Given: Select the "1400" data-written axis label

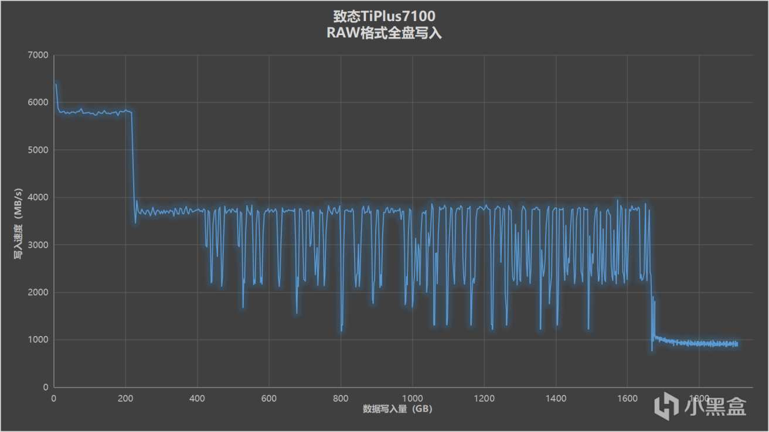Looking at the screenshot, I should [x=556, y=399].
